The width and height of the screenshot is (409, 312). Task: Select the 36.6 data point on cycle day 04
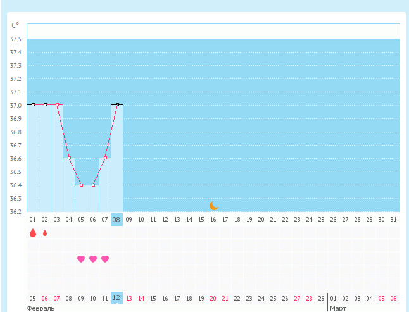[x=69, y=158]
